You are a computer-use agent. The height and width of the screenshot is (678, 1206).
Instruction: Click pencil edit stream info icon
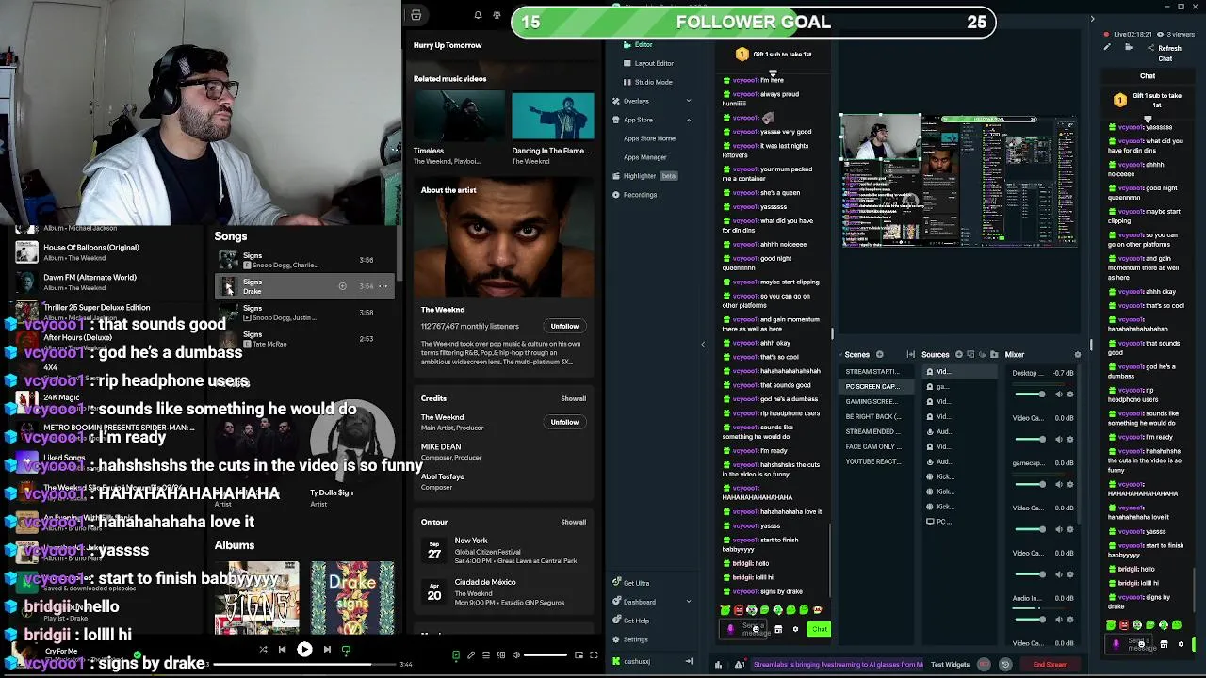[1107, 48]
